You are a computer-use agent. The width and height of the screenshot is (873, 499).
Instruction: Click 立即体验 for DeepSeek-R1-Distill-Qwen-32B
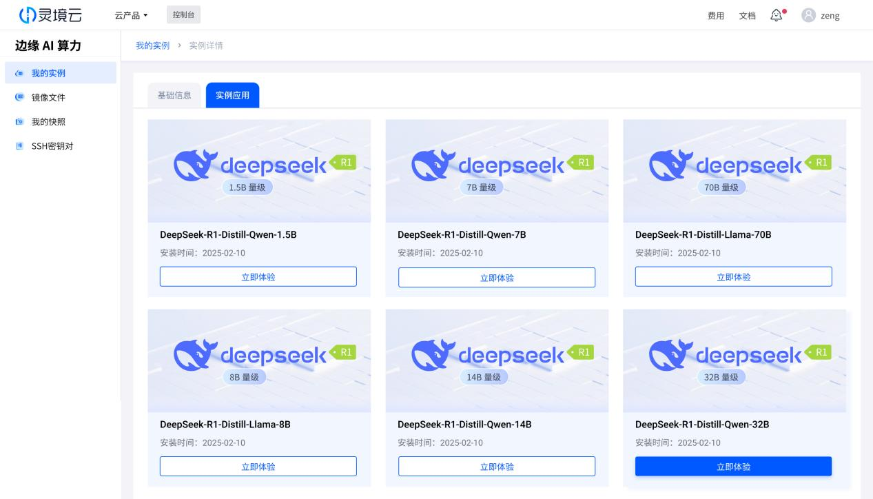pyautogui.click(x=734, y=466)
